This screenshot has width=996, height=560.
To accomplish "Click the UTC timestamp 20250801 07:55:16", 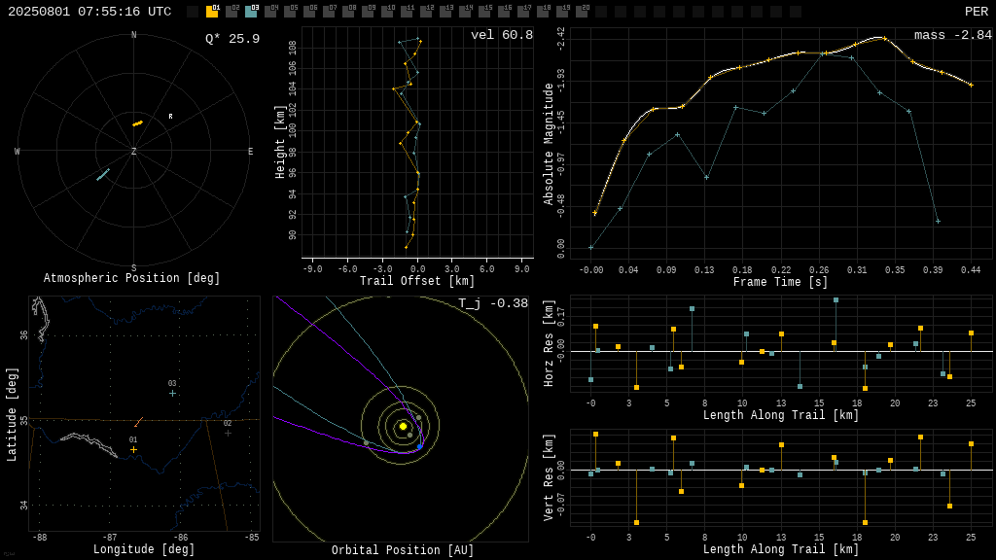I will [x=89, y=12].
